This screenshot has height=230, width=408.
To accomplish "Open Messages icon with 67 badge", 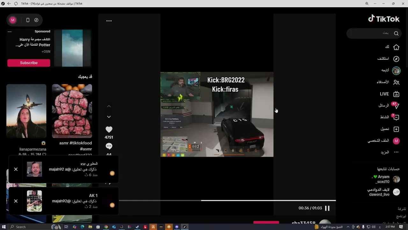I will (396, 106).
